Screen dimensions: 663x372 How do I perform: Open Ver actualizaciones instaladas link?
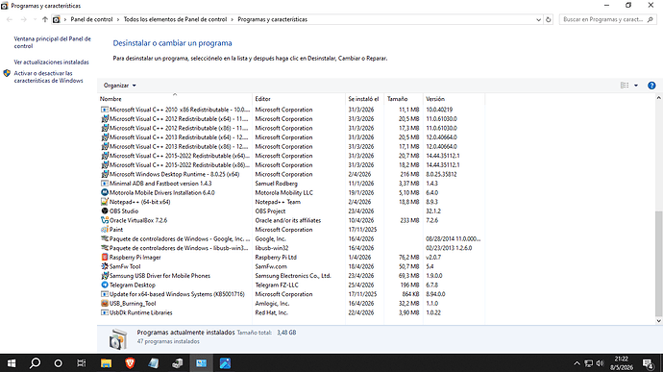click(52, 62)
